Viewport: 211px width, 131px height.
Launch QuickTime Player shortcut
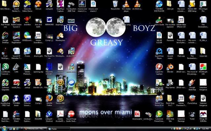[x=159, y=53]
